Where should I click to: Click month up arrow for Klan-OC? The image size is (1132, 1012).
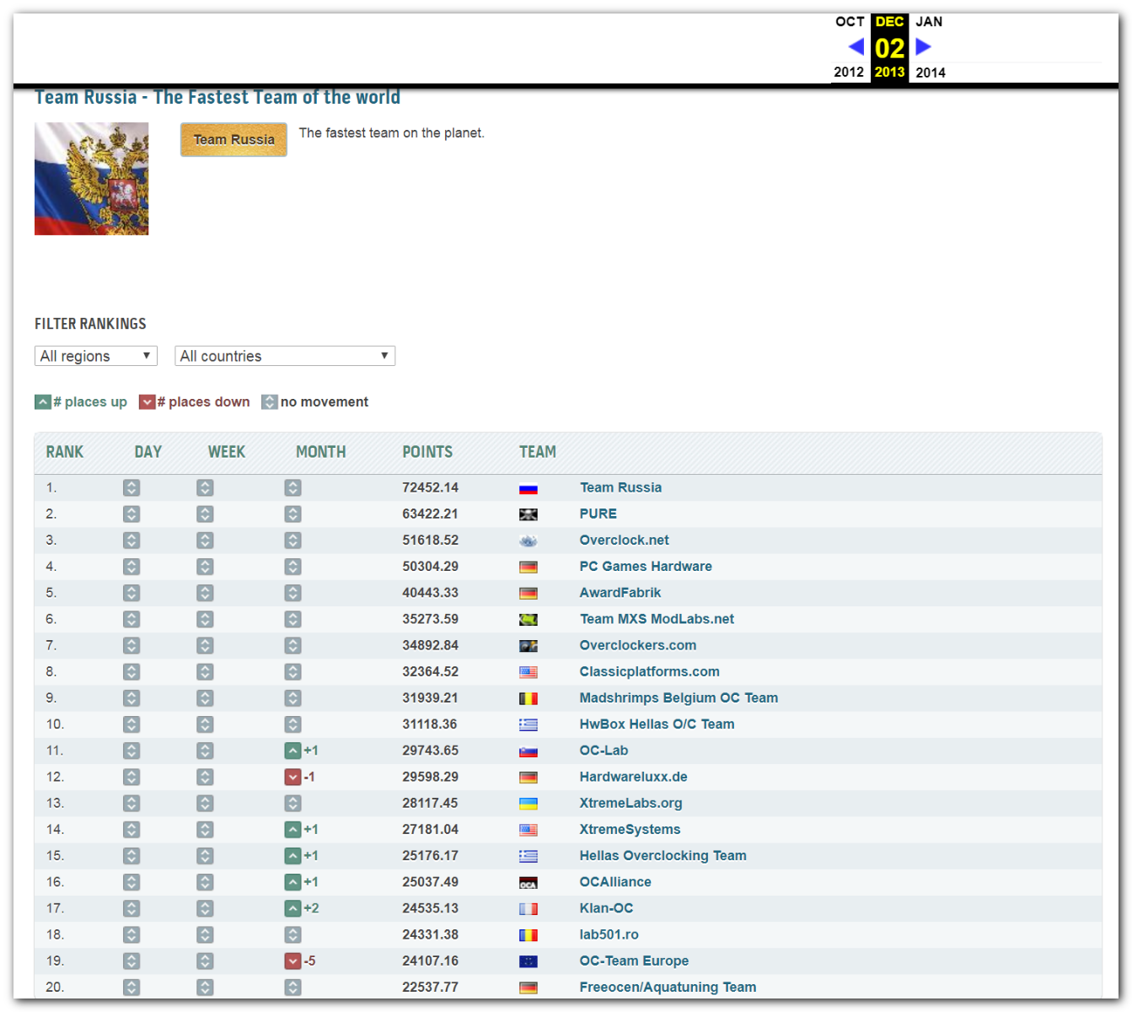pyautogui.click(x=292, y=908)
